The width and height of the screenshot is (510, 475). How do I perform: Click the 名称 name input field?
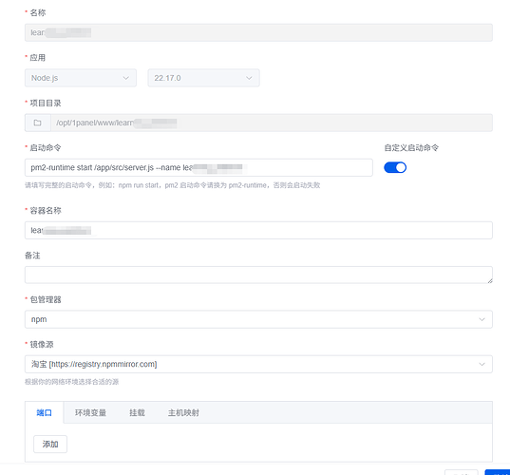(x=258, y=32)
